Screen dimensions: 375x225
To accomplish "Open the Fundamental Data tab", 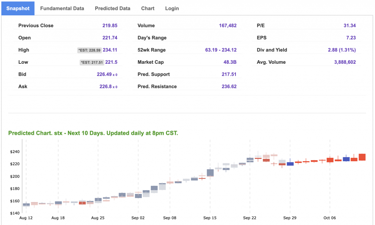I will coord(62,8).
